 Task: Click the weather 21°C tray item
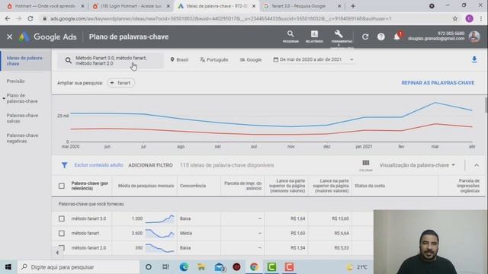pyautogui.click(x=357, y=267)
